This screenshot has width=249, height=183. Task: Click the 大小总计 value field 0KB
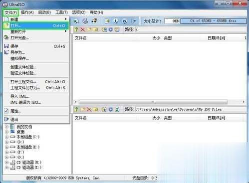coord(172,21)
